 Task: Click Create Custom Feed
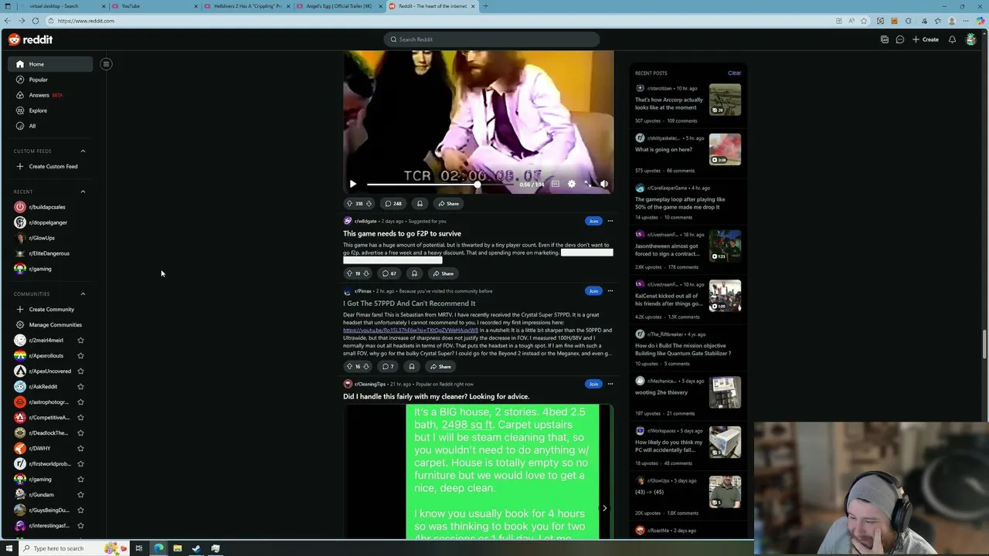point(51,167)
